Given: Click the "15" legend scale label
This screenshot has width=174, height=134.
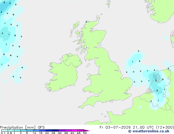Looking at the screenshot, I should point(41,133).
